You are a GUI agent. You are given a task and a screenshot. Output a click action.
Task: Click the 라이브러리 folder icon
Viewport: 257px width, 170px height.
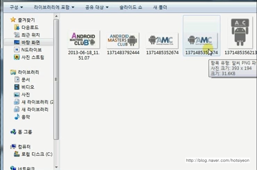(x=13, y=72)
